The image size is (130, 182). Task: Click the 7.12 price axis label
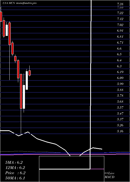coord(120,19)
